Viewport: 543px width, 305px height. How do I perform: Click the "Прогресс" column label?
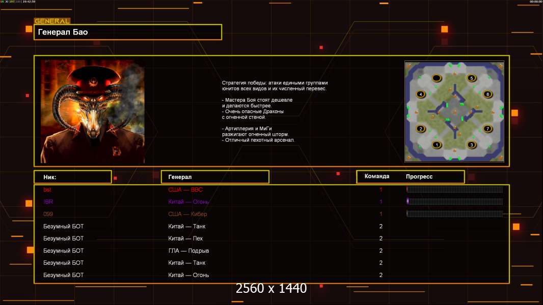coord(419,177)
